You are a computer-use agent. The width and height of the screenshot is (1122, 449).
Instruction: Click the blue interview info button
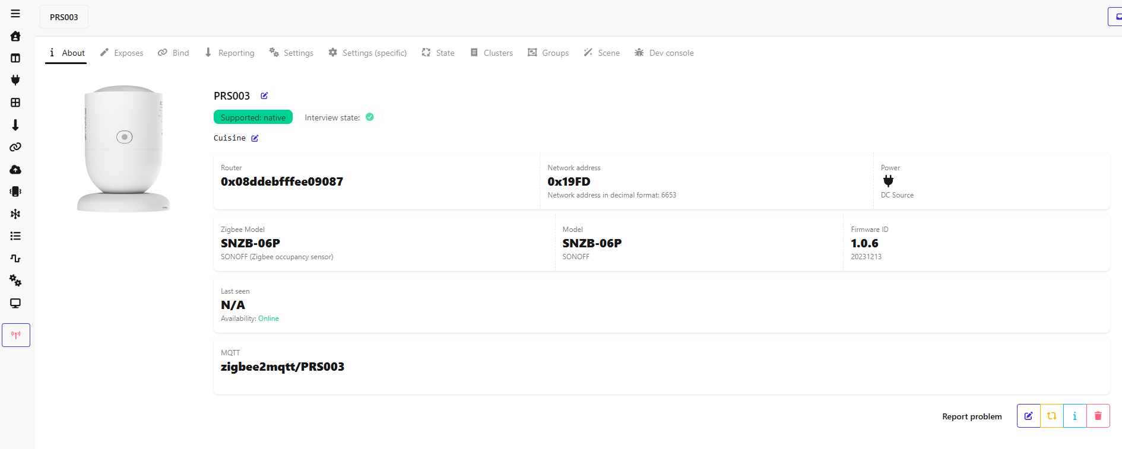pos(1075,416)
